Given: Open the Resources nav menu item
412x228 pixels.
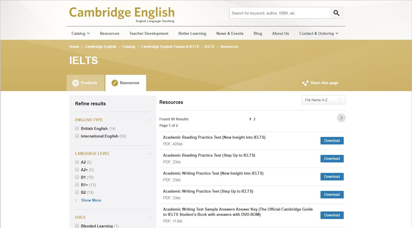Looking at the screenshot, I should click(110, 33).
